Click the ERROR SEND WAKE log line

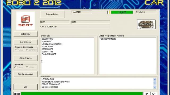point(51,84)
